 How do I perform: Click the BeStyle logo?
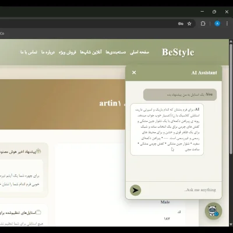[178, 52]
